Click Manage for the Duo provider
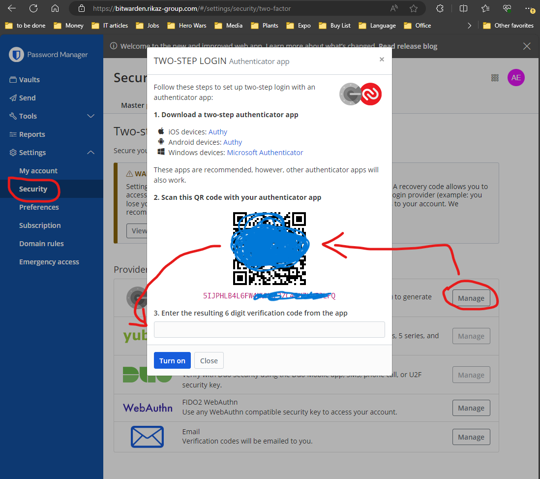The image size is (540, 479). pyautogui.click(x=471, y=375)
